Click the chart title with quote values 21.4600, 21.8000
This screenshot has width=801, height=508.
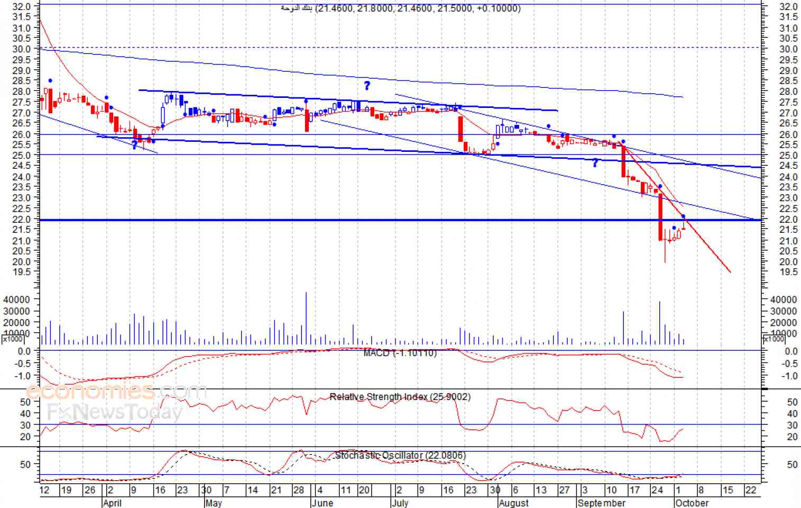tap(401, 8)
